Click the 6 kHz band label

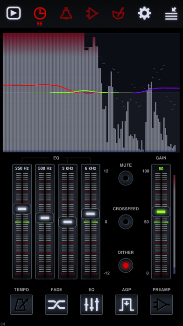click(91, 169)
